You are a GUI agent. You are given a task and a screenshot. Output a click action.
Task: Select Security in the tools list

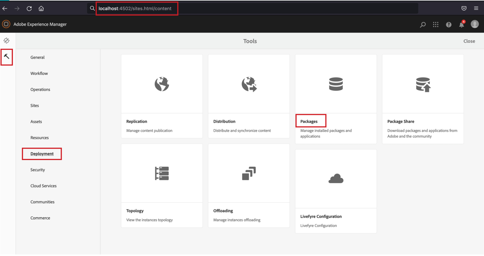38,170
